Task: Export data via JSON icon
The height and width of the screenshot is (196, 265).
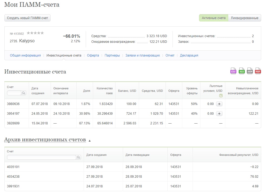Action: (x=250, y=71)
